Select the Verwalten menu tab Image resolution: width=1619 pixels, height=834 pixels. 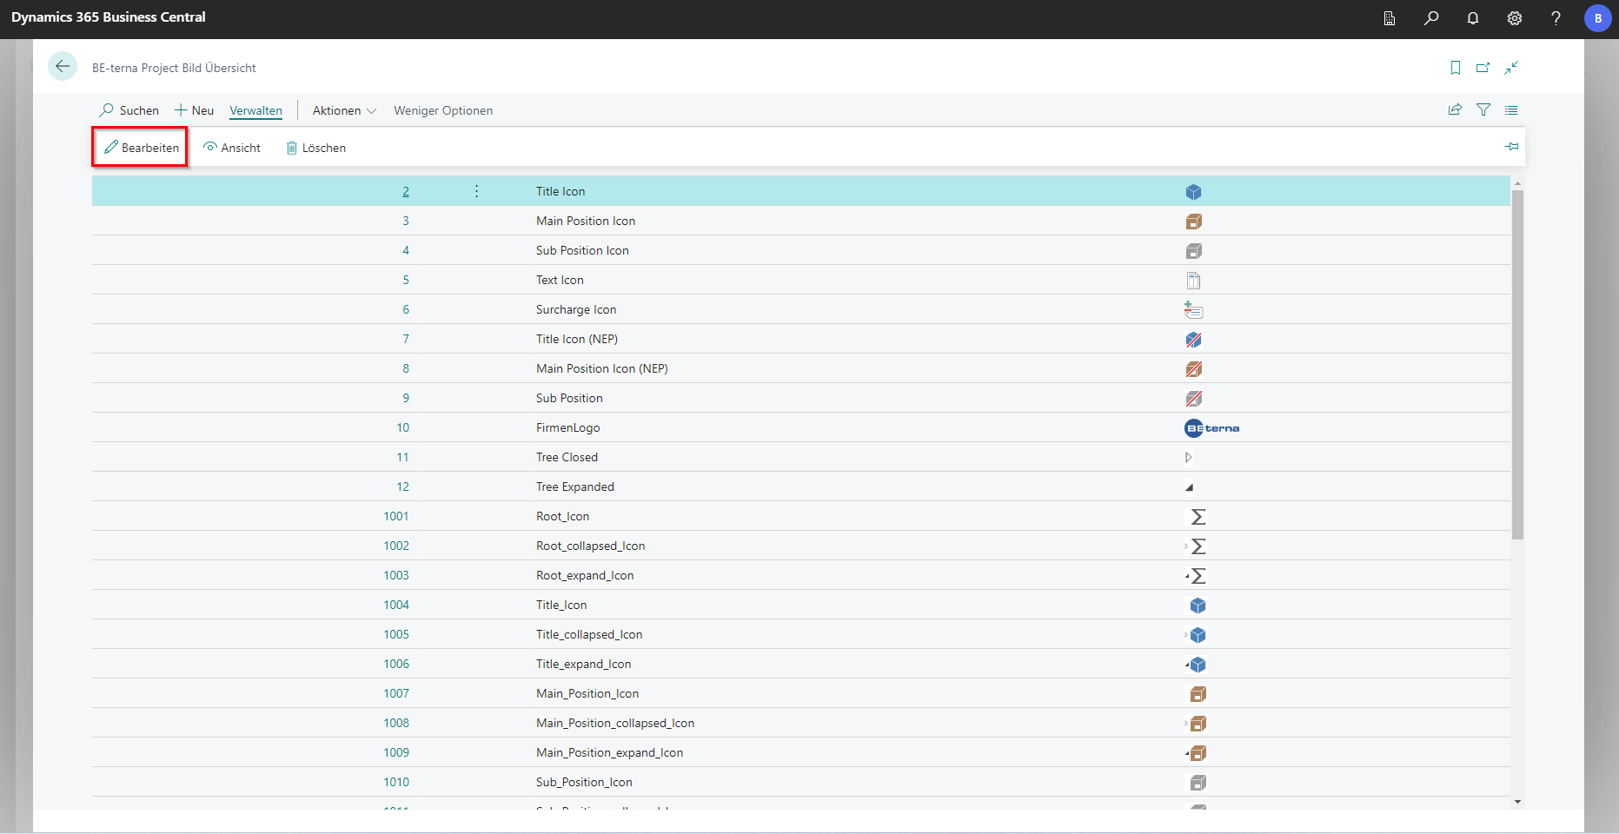pos(255,110)
